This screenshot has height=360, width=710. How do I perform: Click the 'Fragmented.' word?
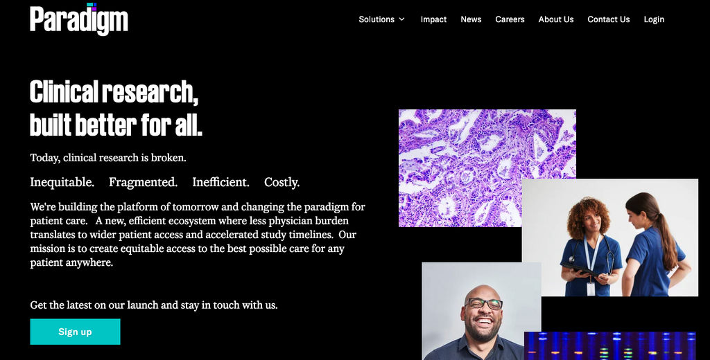(x=143, y=182)
